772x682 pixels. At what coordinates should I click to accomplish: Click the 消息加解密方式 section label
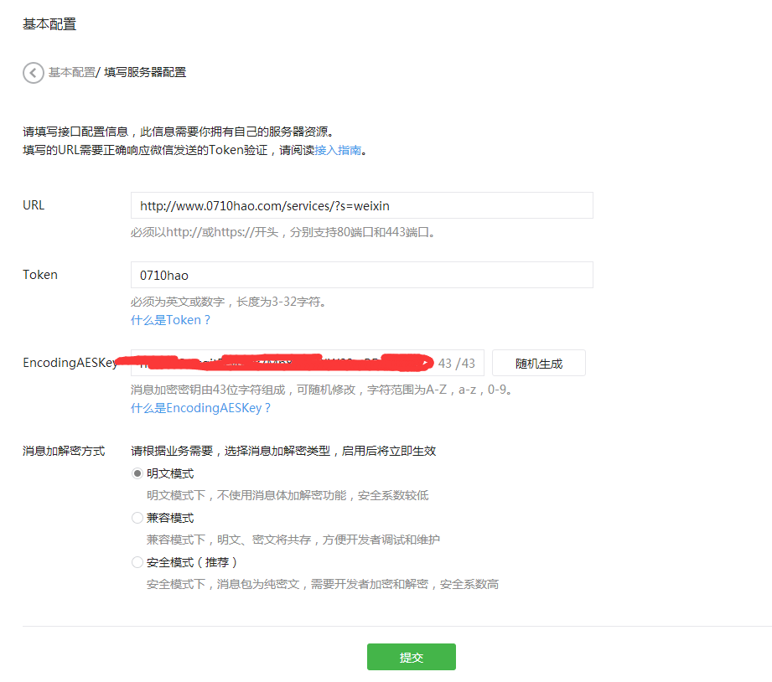pyautogui.click(x=64, y=451)
